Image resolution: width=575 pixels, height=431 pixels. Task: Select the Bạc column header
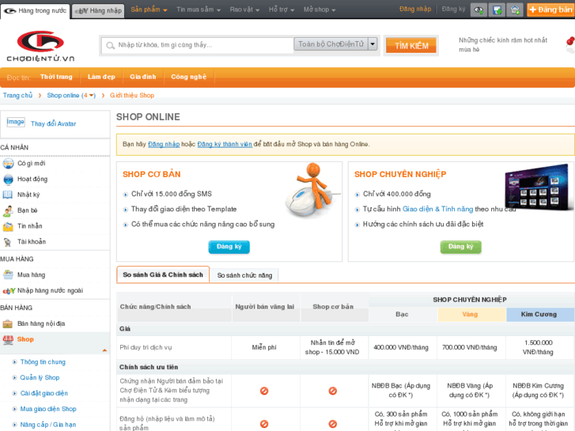pos(402,315)
